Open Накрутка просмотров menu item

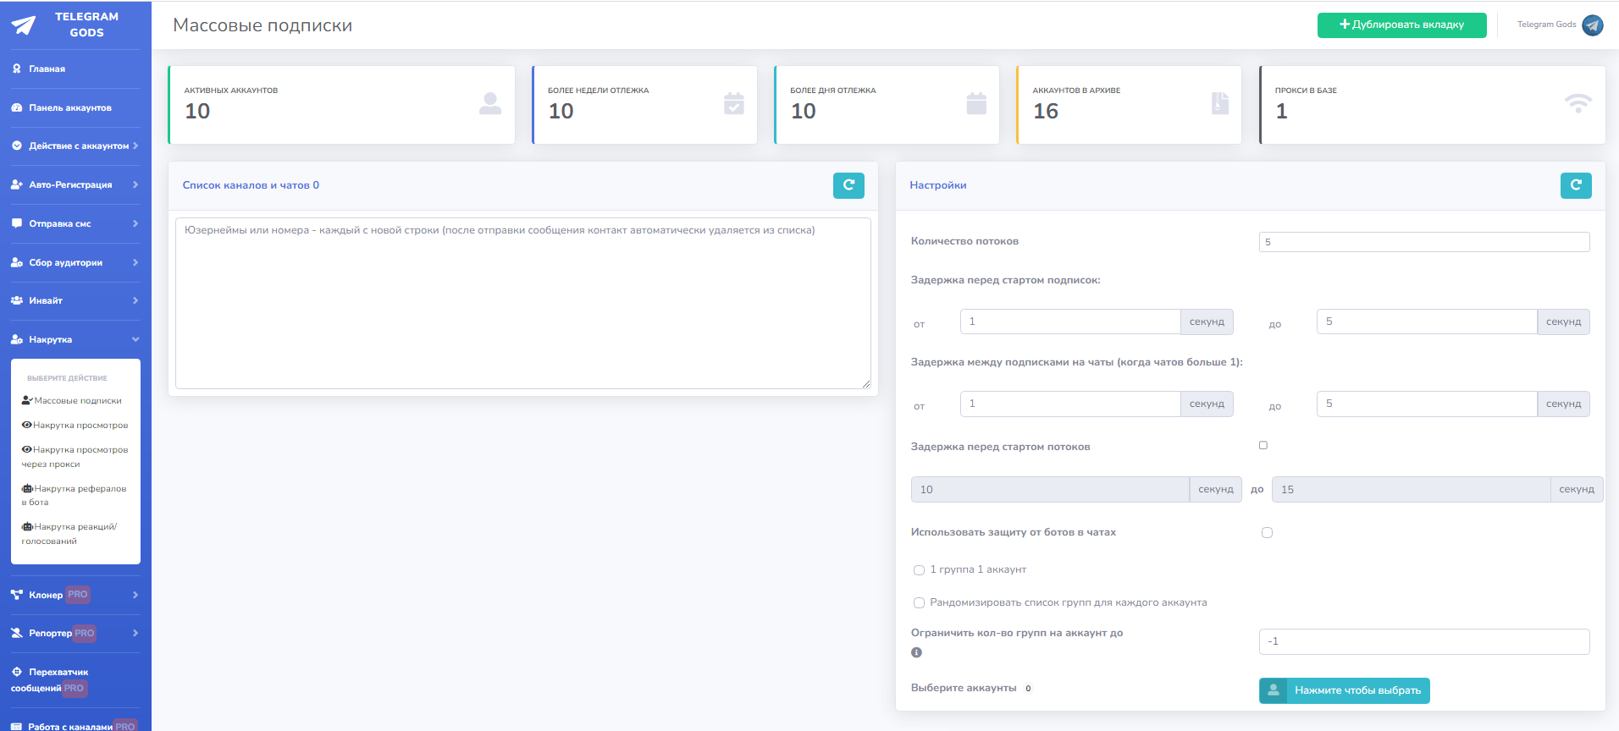pos(75,425)
